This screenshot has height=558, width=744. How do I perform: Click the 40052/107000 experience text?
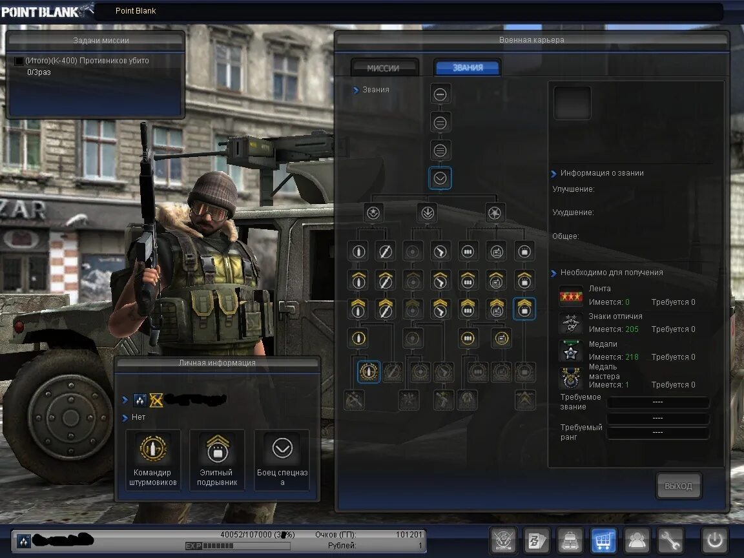point(258,535)
